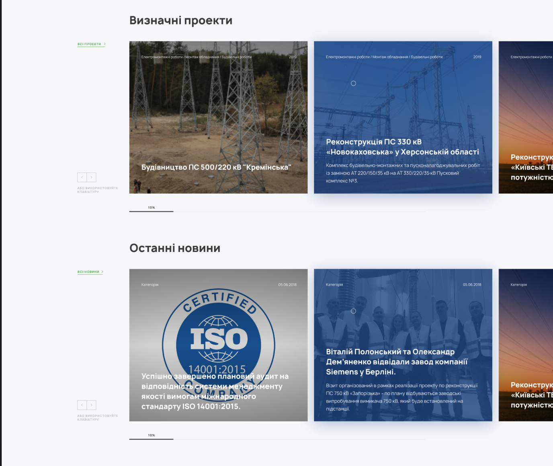Click date "05.06.2018" on the Siemens news card
Screen dimensions: 553x466
tap(472, 285)
